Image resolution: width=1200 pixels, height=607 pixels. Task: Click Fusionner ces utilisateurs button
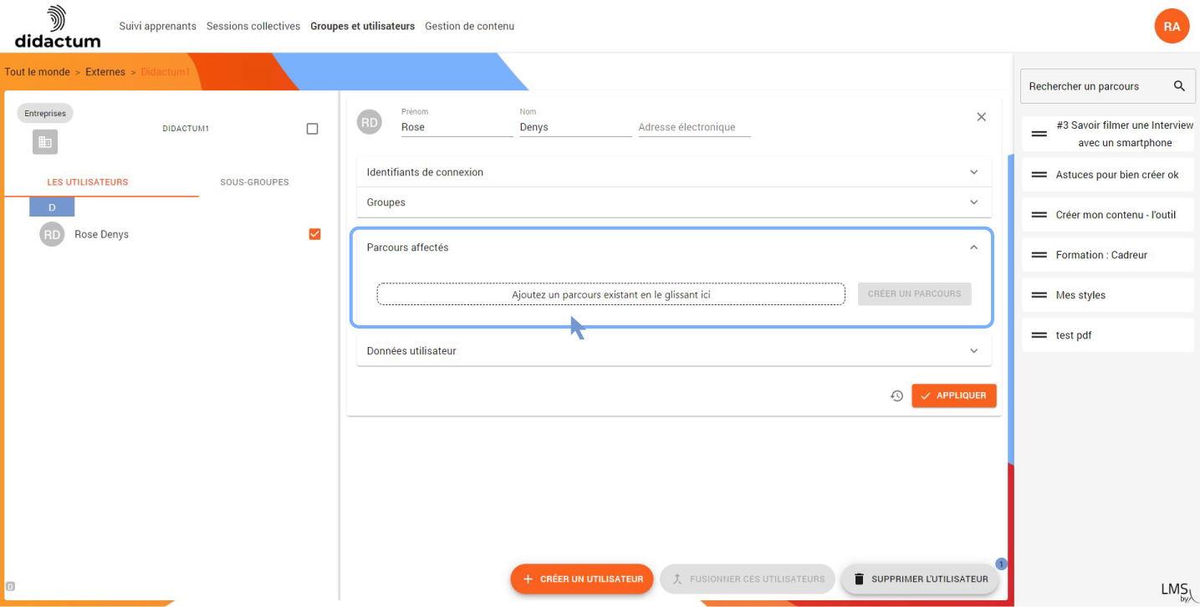pyautogui.click(x=748, y=579)
